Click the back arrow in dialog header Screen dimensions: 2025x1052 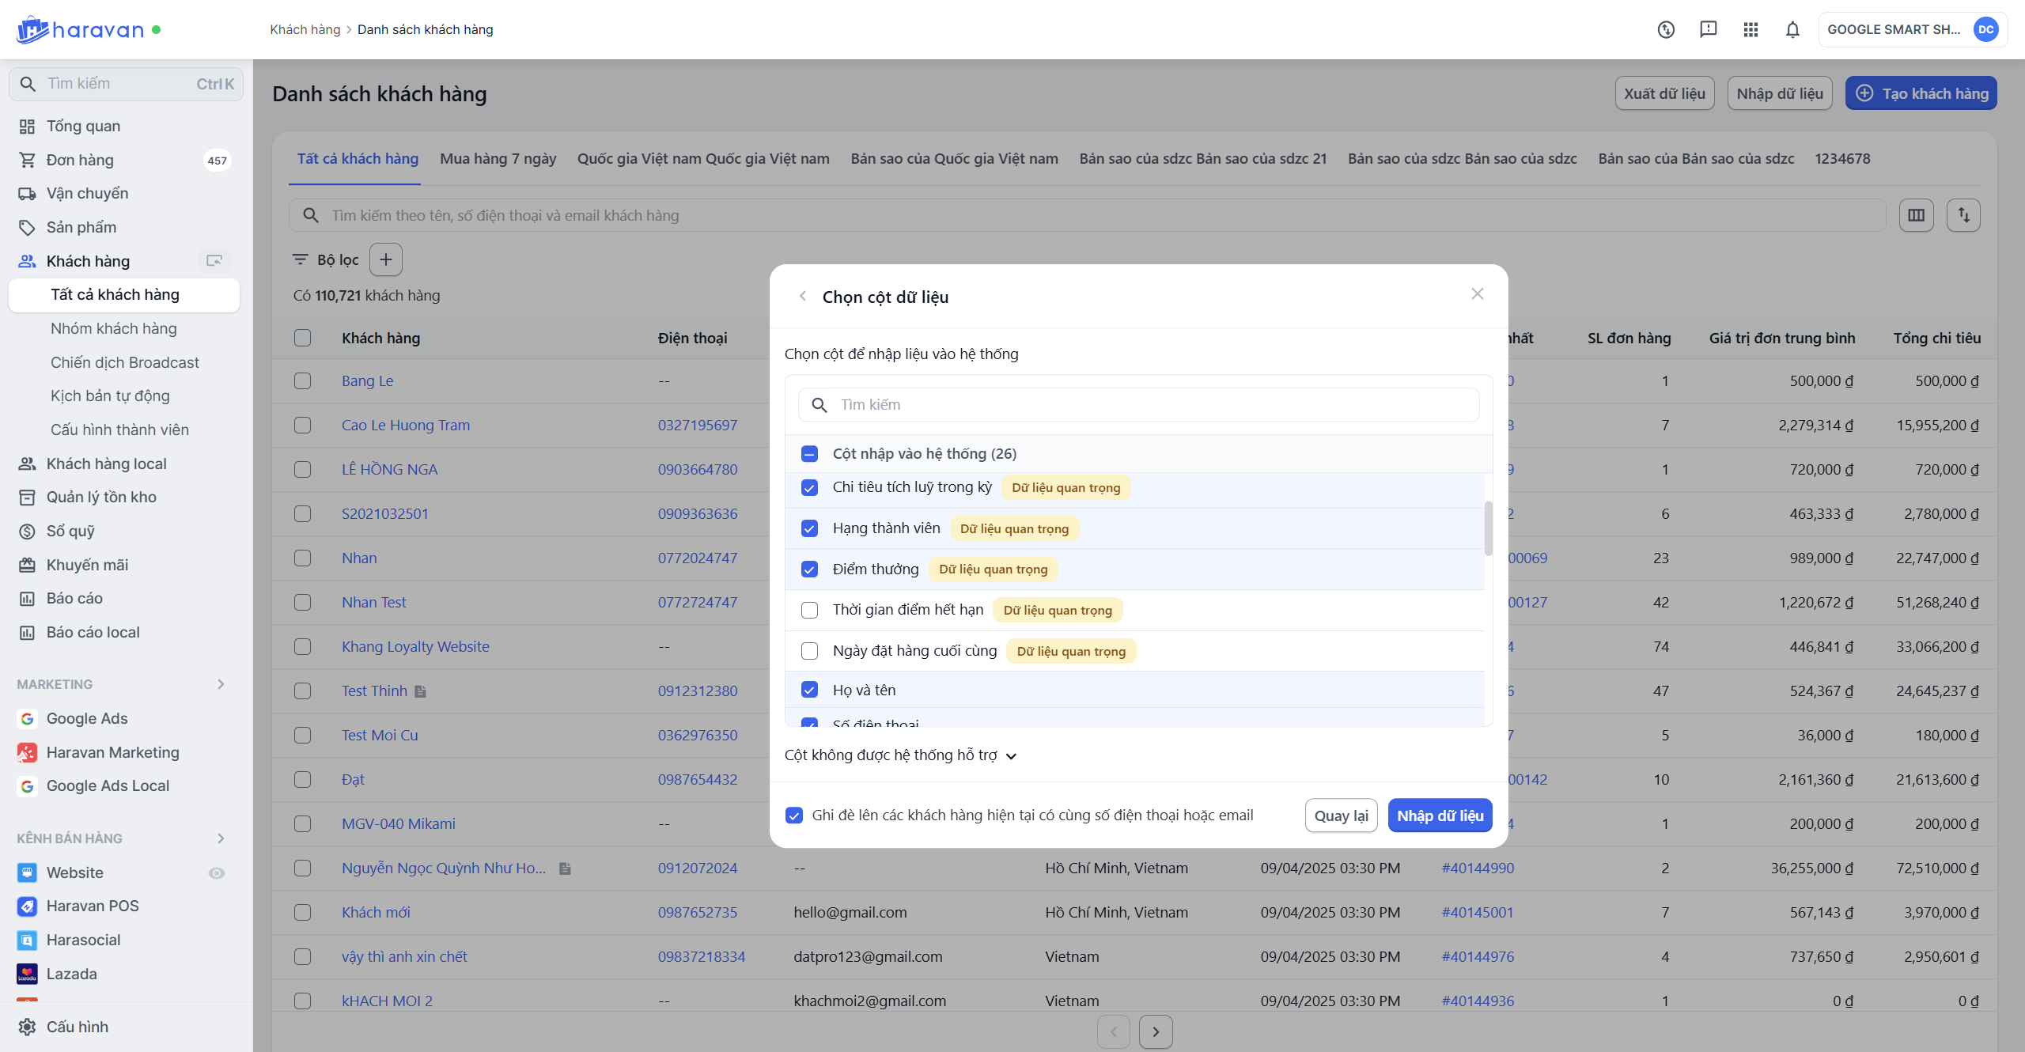[803, 296]
